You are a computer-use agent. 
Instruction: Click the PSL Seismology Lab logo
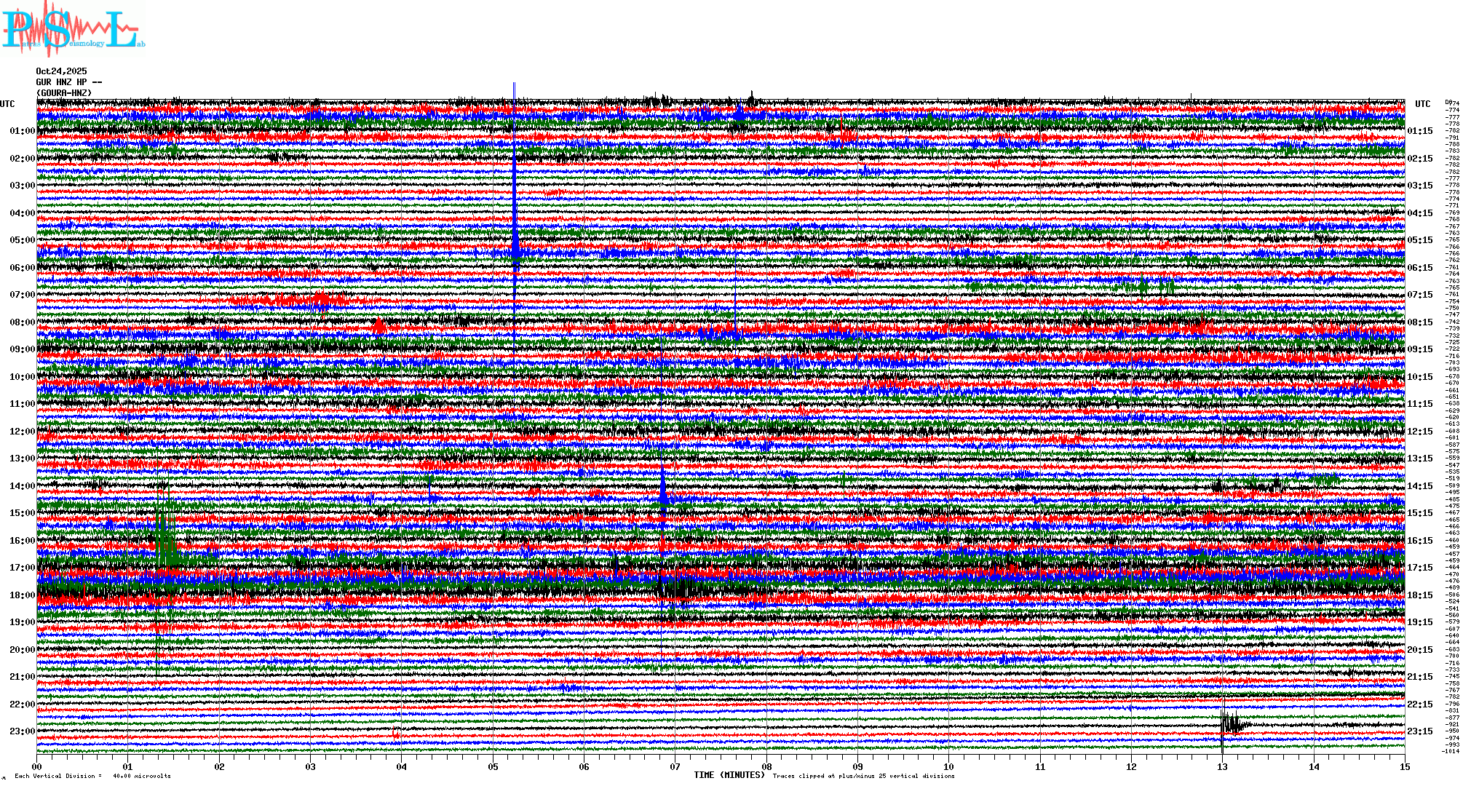(x=73, y=29)
